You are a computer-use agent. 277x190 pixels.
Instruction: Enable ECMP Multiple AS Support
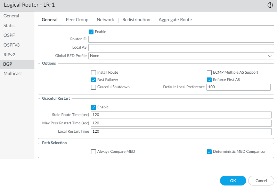pyautogui.click(x=209, y=73)
